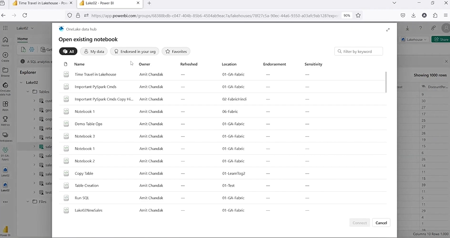Open Create in the left navigation
The height and width of the screenshot is (238, 450).
[x=5, y=57]
